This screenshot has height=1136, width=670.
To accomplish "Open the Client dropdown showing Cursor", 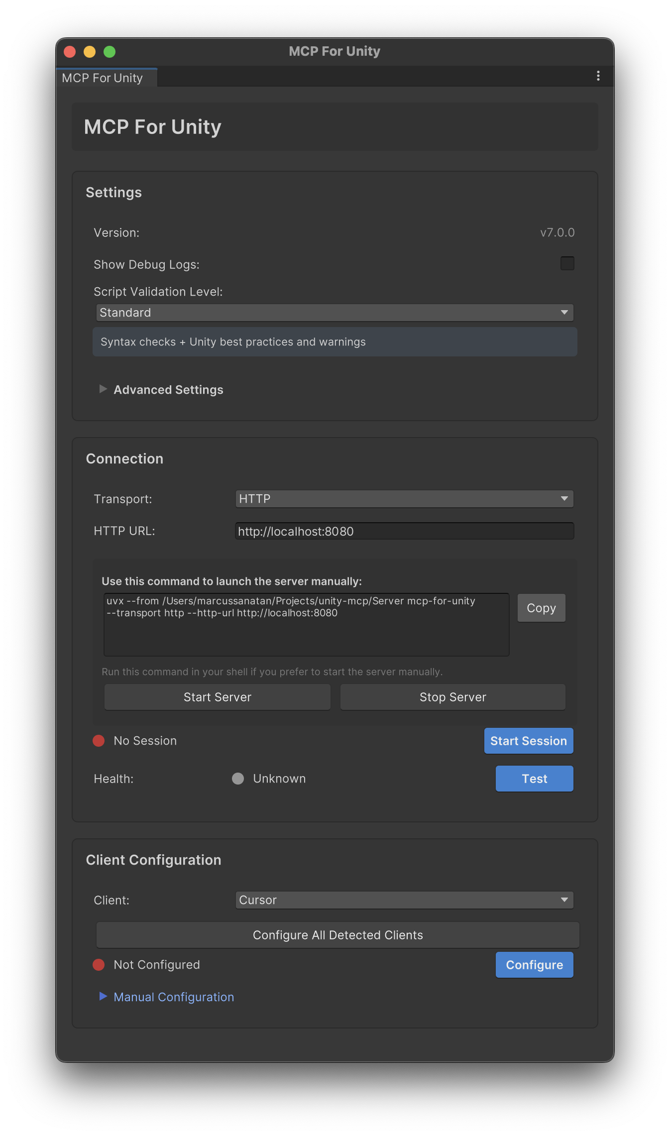I will [404, 900].
